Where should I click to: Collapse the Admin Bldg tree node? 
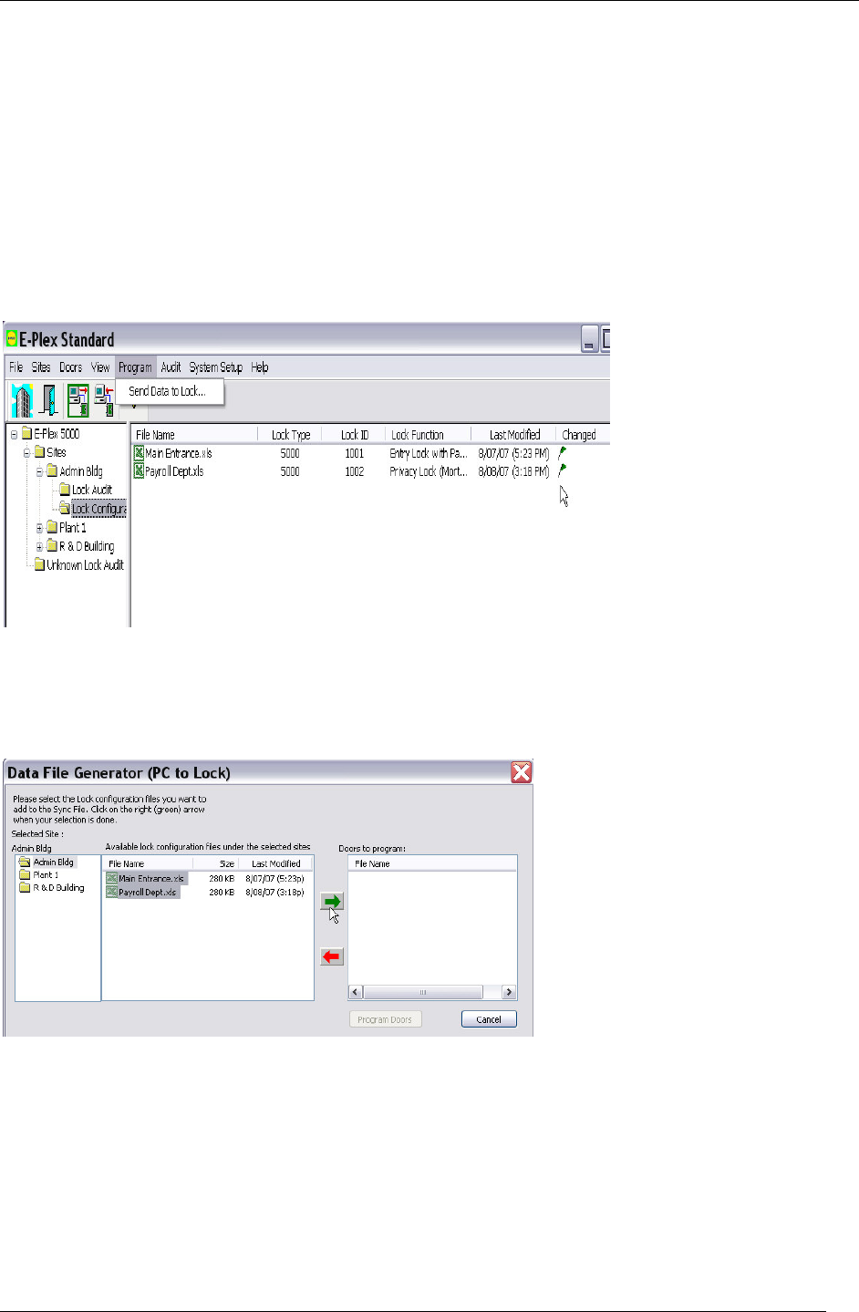(x=39, y=471)
